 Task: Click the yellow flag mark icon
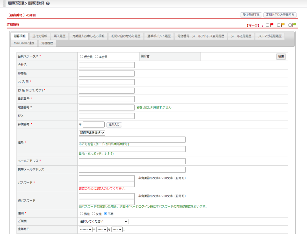point(283,25)
